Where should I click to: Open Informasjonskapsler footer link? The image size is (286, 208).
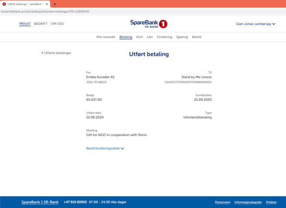point(247,202)
